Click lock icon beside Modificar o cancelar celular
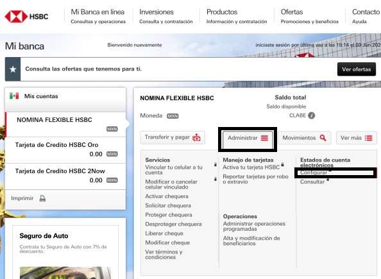The height and width of the screenshot is (279, 381). 216,179
